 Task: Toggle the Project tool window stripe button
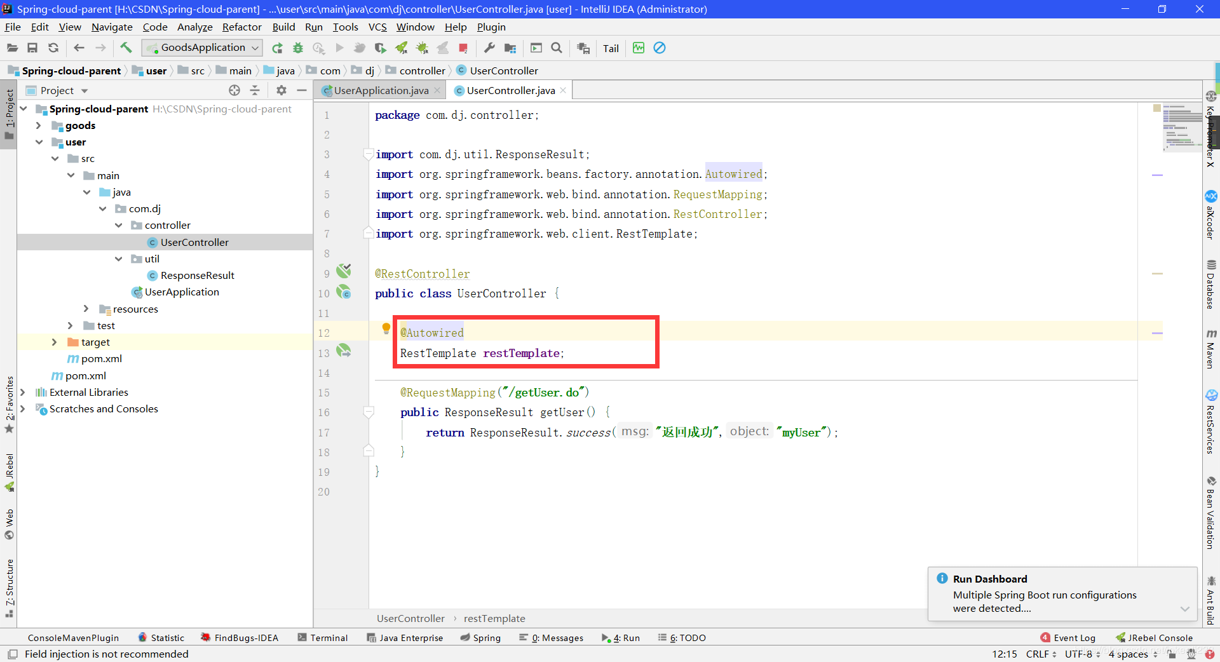click(9, 115)
